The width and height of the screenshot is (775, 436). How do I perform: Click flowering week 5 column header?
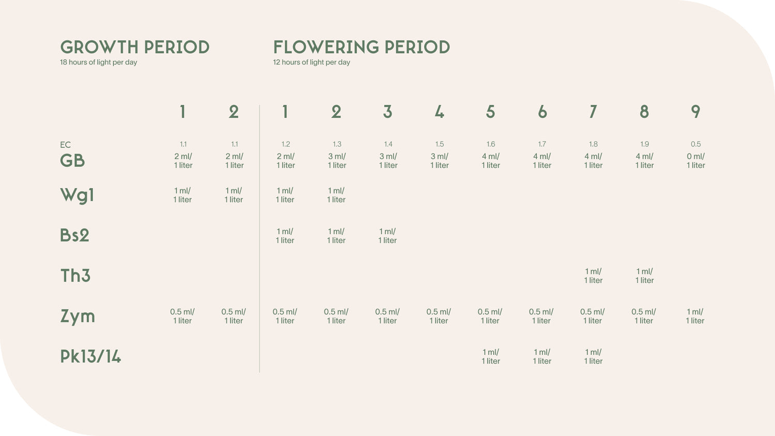tap(490, 112)
